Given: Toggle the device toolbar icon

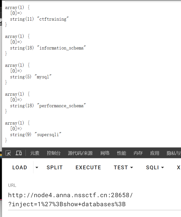Looking at the screenshot, I should coord(19,153).
